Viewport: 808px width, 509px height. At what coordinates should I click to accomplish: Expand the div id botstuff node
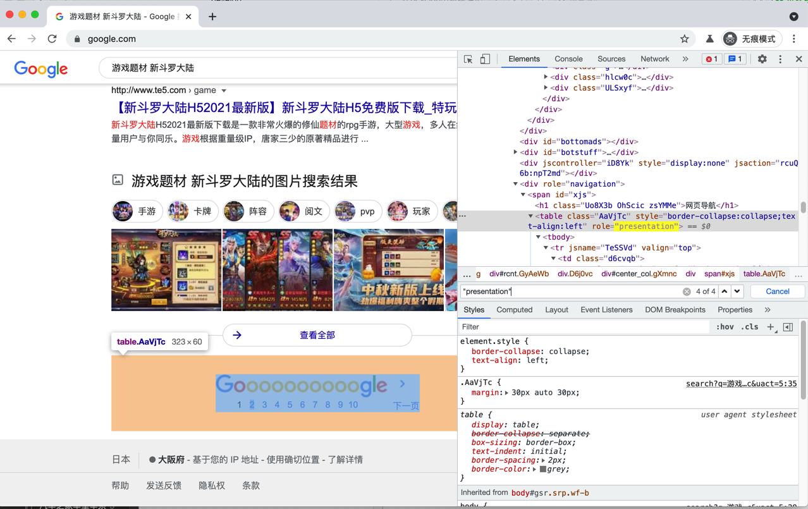click(x=515, y=152)
